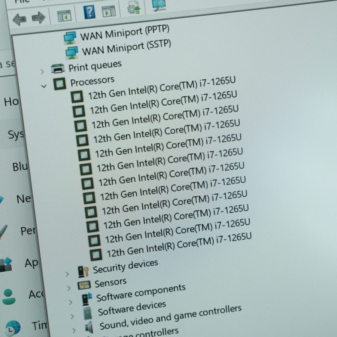Select the last i7-1265U entry above Security devices
This screenshot has width=337, height=337.
pyautogui.click(x=179, y=245)
